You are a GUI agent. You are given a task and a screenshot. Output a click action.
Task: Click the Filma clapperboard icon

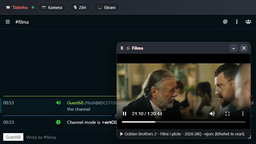pyautogui.click(x=128, y=48)
